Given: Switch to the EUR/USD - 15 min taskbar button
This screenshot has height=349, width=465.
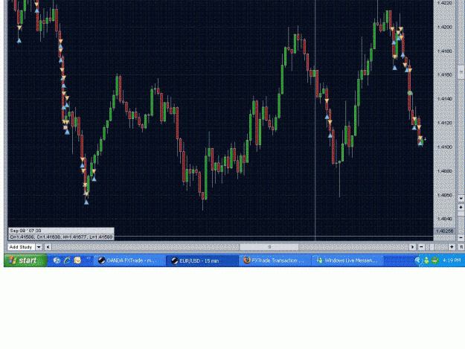Looking at the screenshot, I should [202, 260].
